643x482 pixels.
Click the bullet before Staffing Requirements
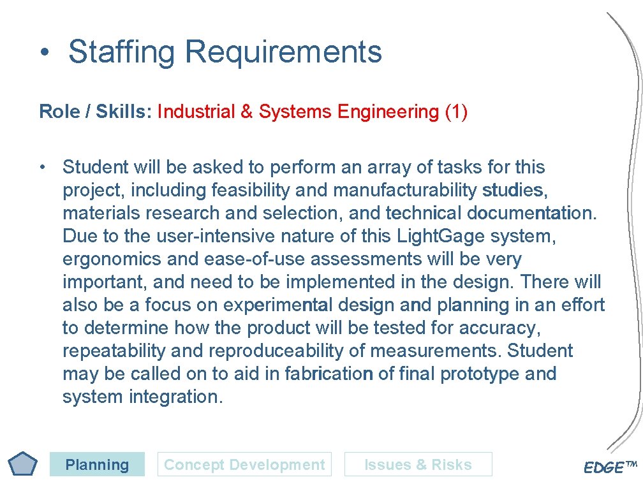coord(43,53)
